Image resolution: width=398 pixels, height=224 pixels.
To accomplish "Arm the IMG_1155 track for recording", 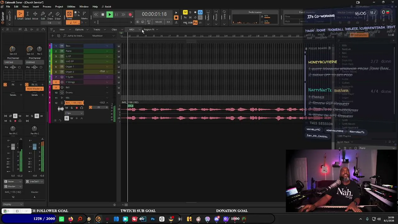I will pyautogui.click(x=76, y=108).
